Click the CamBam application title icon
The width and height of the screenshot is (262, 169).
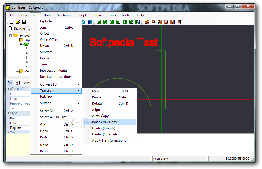click(x=8, y=8)
